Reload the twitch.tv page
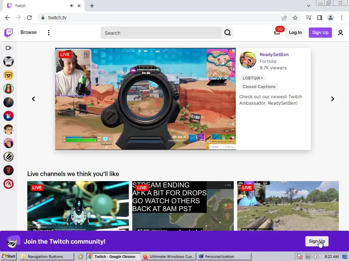 pos(29,18)
